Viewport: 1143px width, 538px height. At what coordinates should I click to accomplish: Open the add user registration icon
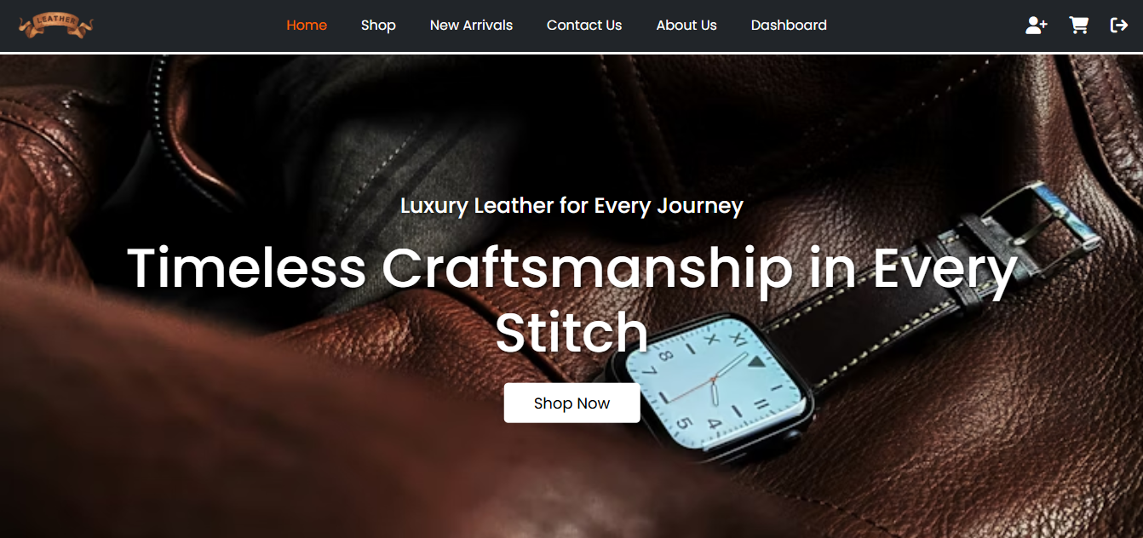click(x=1037, y=26)
